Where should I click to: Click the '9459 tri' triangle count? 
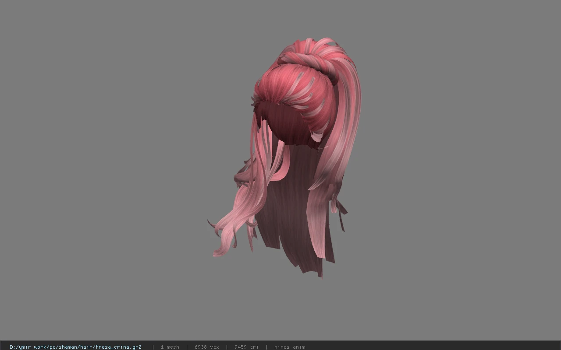tap(246, 347)
